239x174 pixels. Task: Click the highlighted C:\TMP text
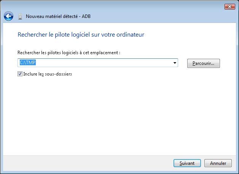[x=27, y=63]
